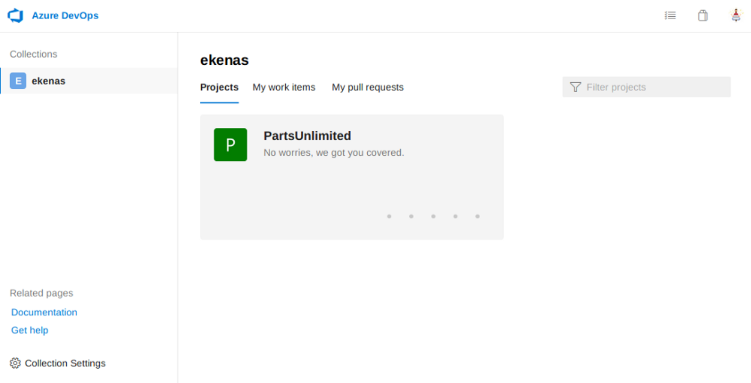
Task: Click the leftmost dot on PartsUnlimited card
Action: (389, 216)
